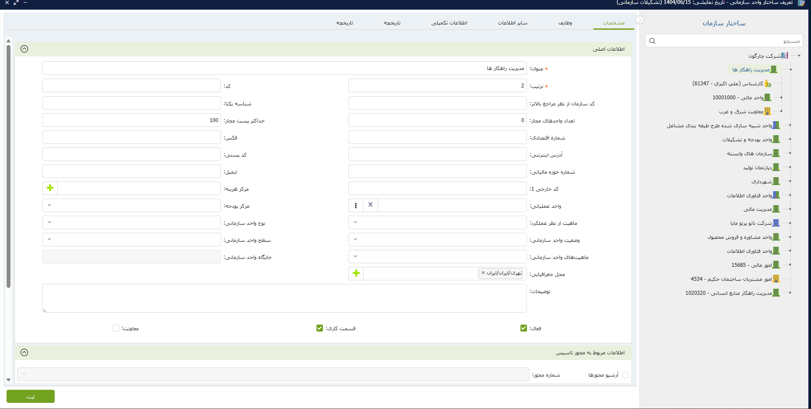Click the green plus icon for محل جغرافیایی
This screenshot has height=409, width=811.
[356, 273]
